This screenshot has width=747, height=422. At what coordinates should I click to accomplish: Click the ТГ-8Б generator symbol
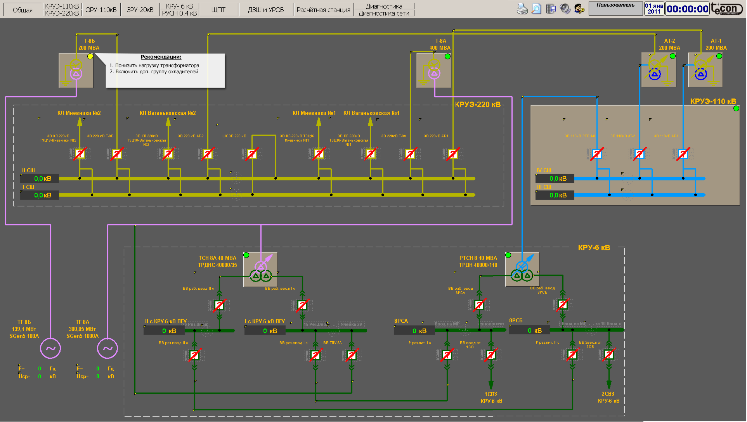click(50, 348)
